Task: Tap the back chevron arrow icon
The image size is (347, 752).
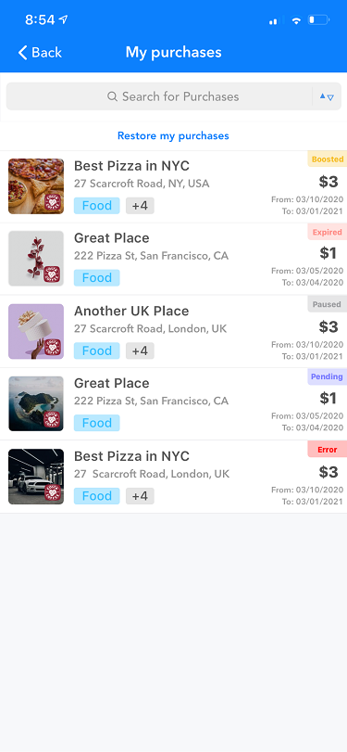Action: [22, 52]
